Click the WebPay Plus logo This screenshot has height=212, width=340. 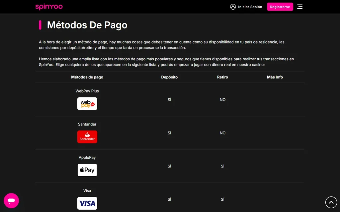pos(87,104)
